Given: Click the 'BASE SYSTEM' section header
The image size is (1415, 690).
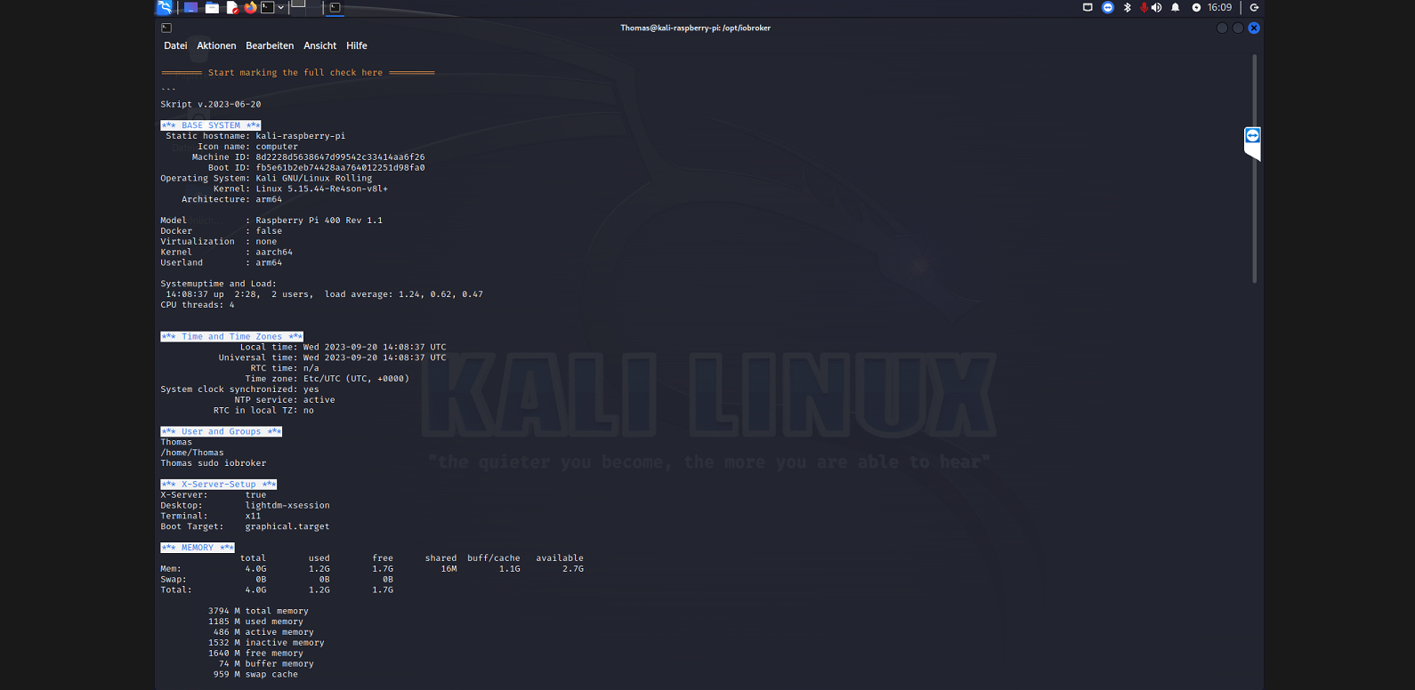Looking at the screenshot, I should click(x=211, y=125).
